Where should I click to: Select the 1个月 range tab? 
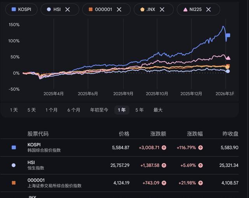(x=51, y=110)
